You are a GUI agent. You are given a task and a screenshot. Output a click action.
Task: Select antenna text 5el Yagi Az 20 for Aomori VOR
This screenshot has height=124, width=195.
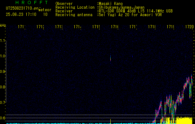click(x=130, y=15)
